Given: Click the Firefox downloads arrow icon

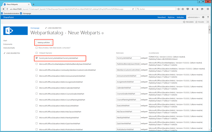Looking at the screenshot, I should point(192,9).
